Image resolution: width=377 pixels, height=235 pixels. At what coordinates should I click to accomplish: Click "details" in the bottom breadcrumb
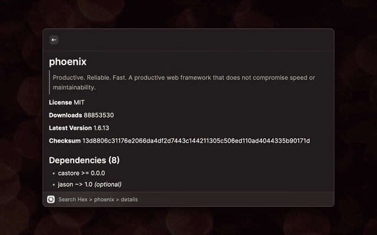(129, 200)
